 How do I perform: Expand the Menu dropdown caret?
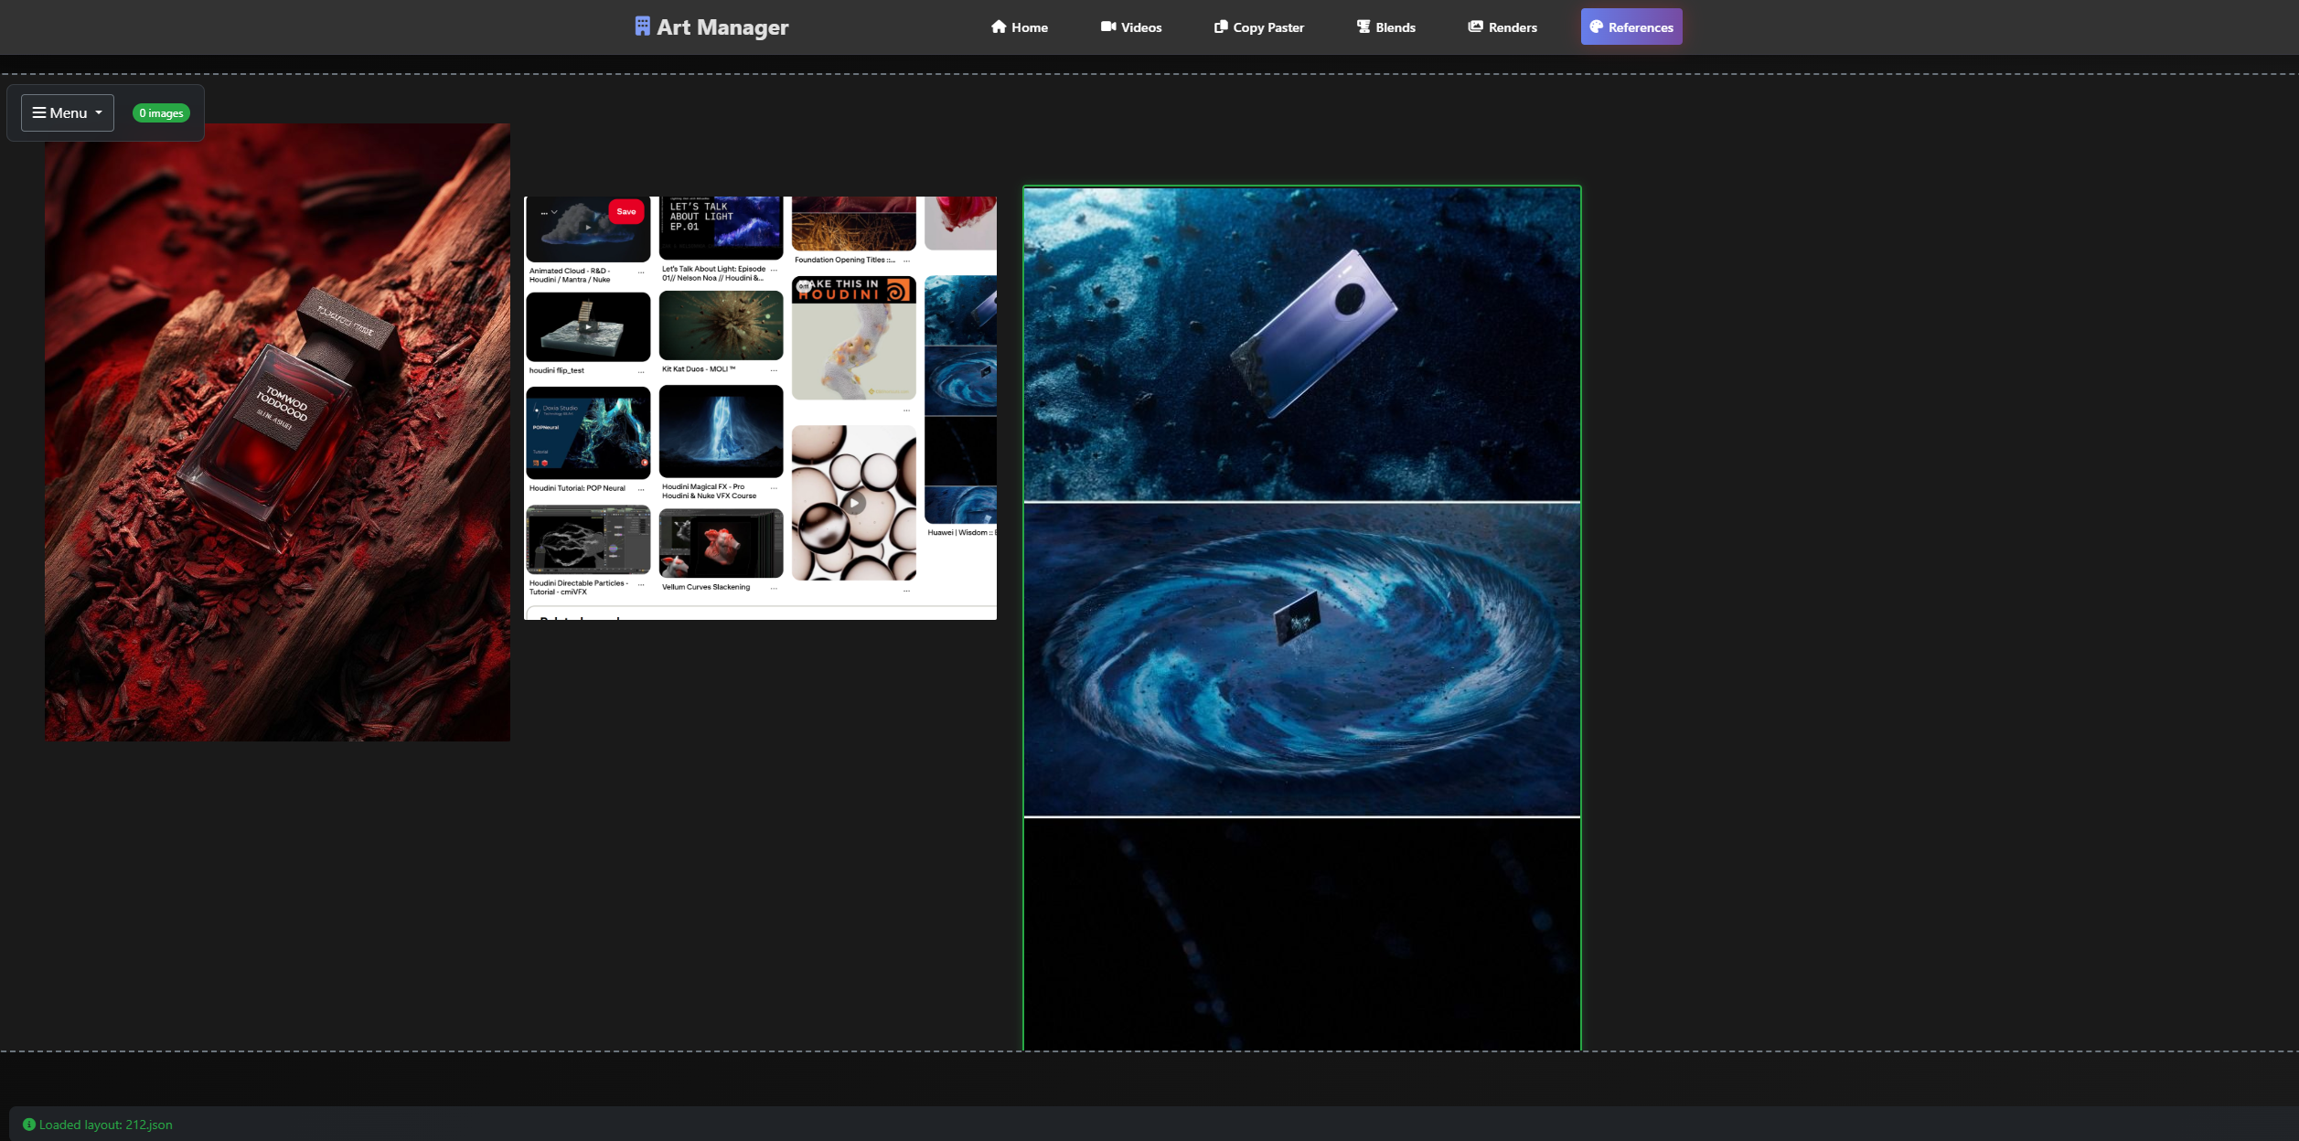click(99, 112)
